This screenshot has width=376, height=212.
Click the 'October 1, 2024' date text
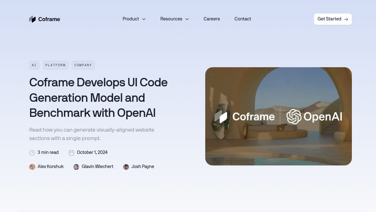coord(92,152)
